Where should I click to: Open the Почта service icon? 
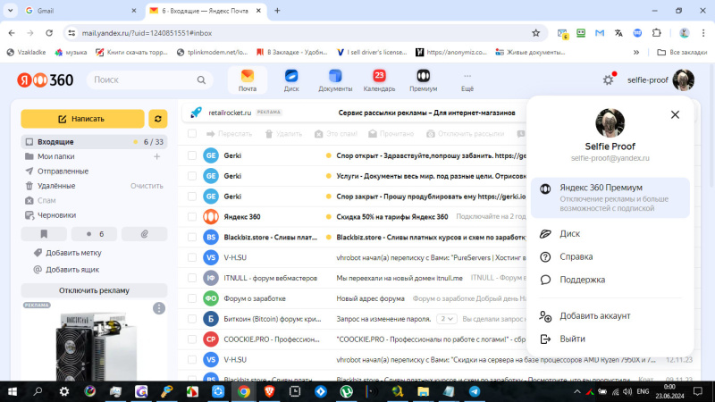pyautogui.click(x=248, y=80)
